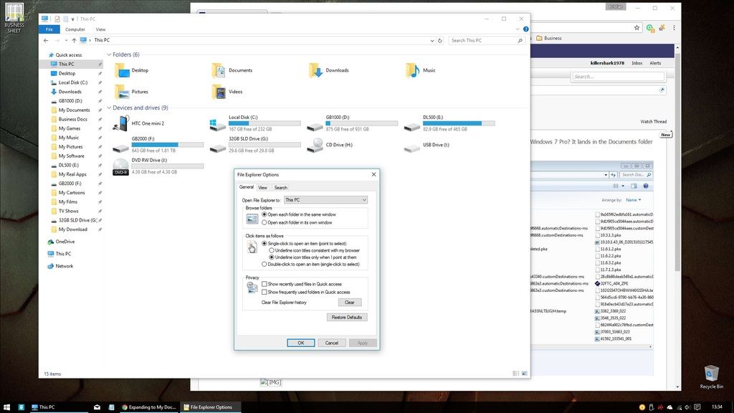This screenshot has width=734, height=413.
Task: Expand the ribbon with chevron arrow
Action: (518, 29)
